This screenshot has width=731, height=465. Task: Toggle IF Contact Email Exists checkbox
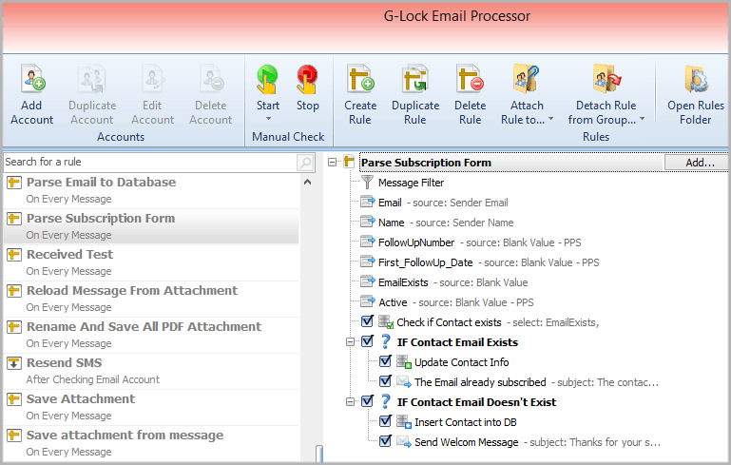367,341
